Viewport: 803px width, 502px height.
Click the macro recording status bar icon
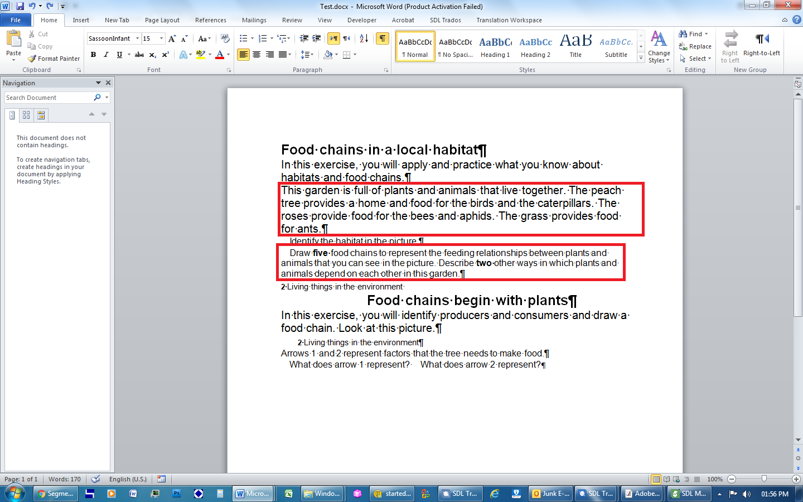[x=162, y=479]
